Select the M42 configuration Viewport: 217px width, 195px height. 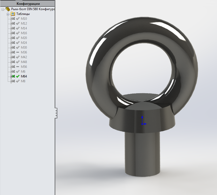(24, 57)
